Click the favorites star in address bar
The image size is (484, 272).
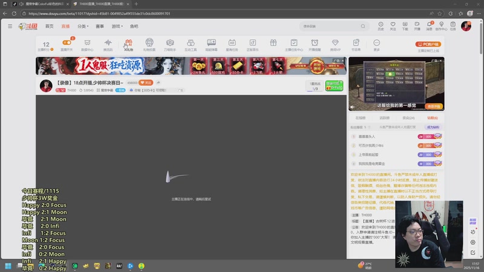[440, 13]
